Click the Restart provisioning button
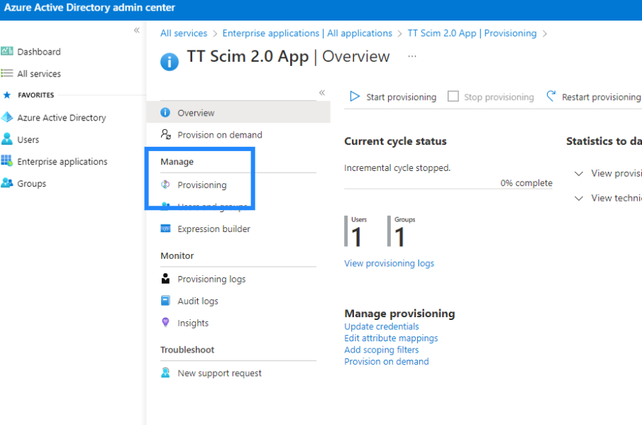This screenshot has width=642, height=425. [x=593, y=96]
